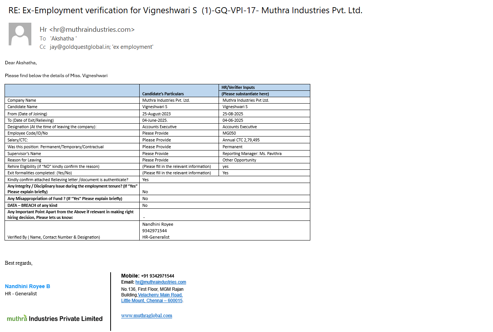493x332 pixels.
Task: Select the 'From (Date of Joining)' row label
Action: click(x=27, y=113)
